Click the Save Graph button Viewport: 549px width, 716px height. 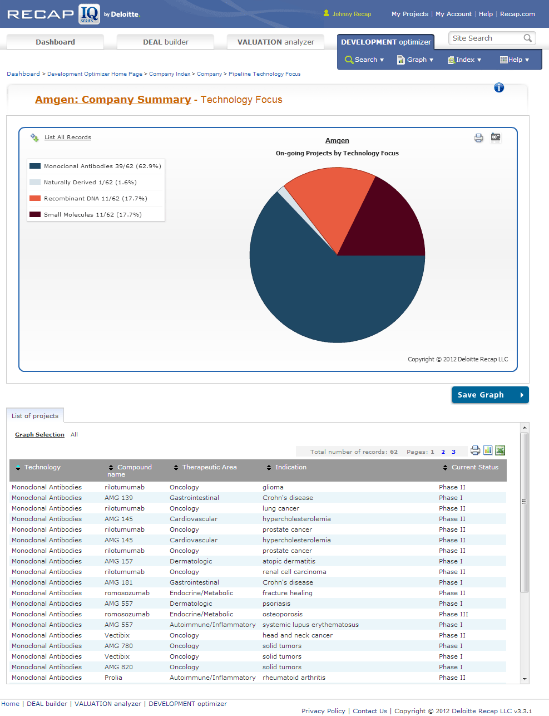[490, 395]
